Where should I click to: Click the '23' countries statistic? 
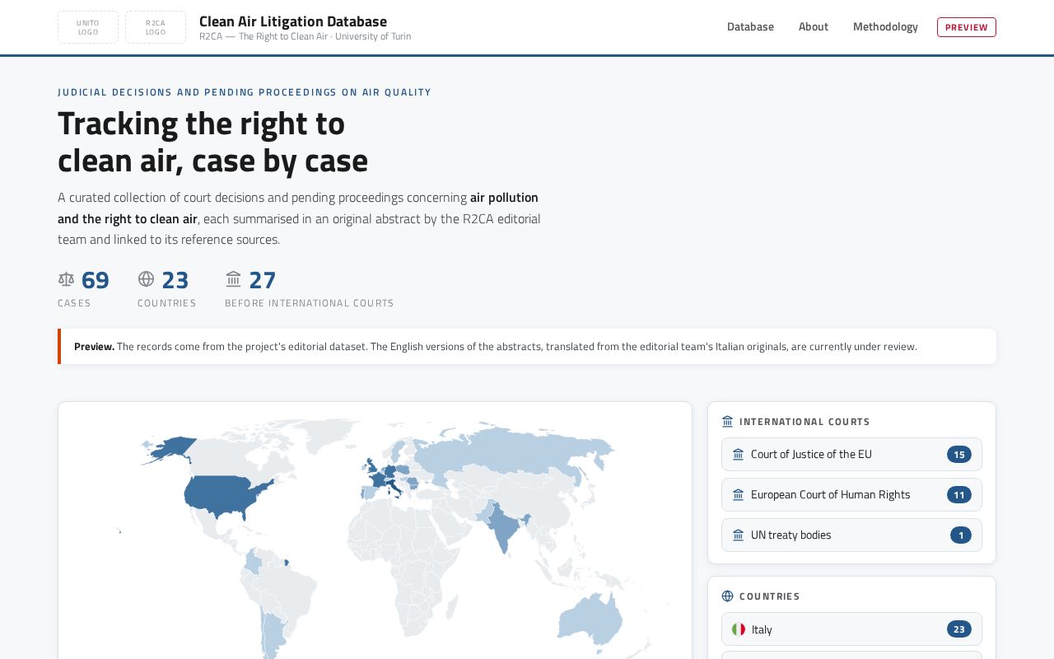[175, 280]
